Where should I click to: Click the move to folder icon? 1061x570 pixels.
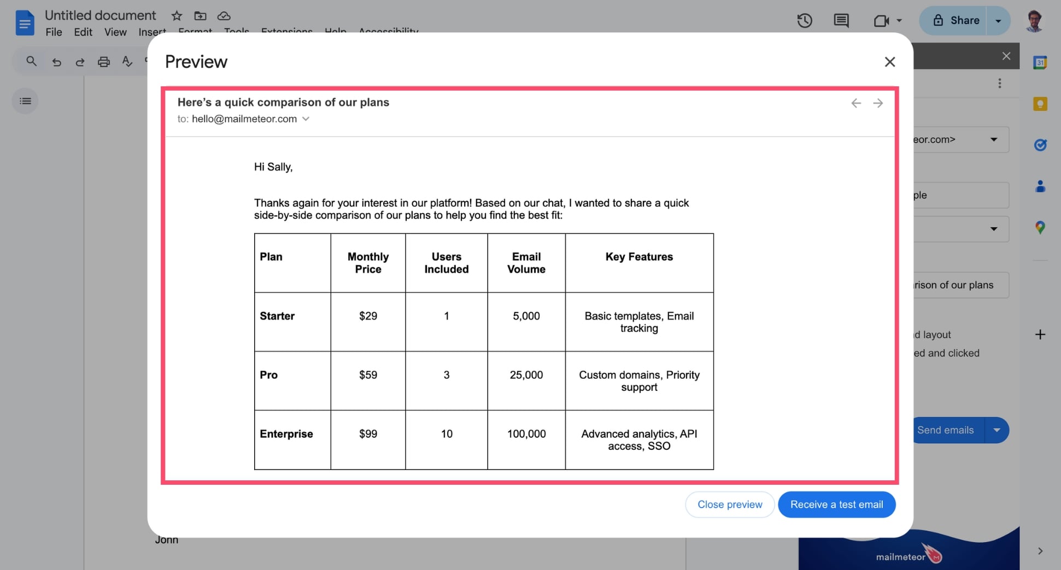[200, 16]
